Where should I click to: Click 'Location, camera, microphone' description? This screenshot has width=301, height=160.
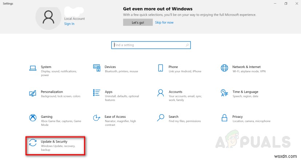point(252,121)
